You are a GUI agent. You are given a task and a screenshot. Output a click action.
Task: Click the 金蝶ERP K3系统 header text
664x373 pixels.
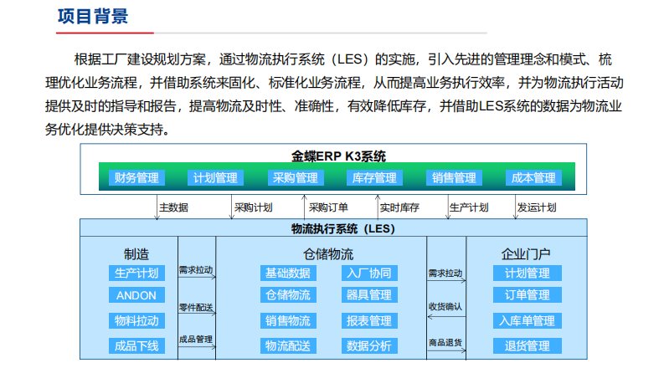tap(332, 156)
